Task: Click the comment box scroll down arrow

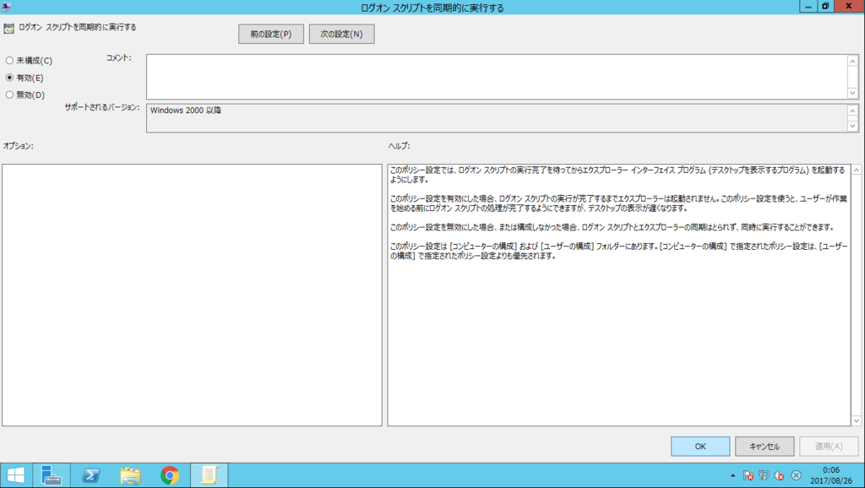Action: 852,93
